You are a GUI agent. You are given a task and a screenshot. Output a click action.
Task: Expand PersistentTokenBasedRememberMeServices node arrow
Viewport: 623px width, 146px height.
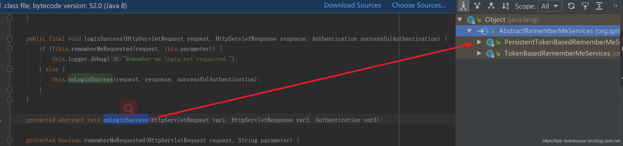point(479,42)
